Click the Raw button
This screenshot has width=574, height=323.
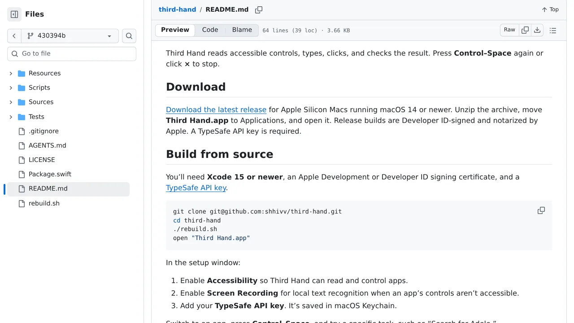pyautogui.click(x=509, y=30)
